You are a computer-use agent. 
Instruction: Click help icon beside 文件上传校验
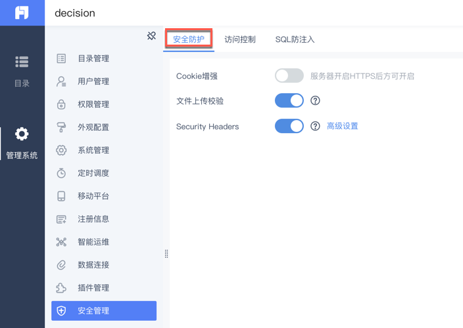[x=315, y=101]
